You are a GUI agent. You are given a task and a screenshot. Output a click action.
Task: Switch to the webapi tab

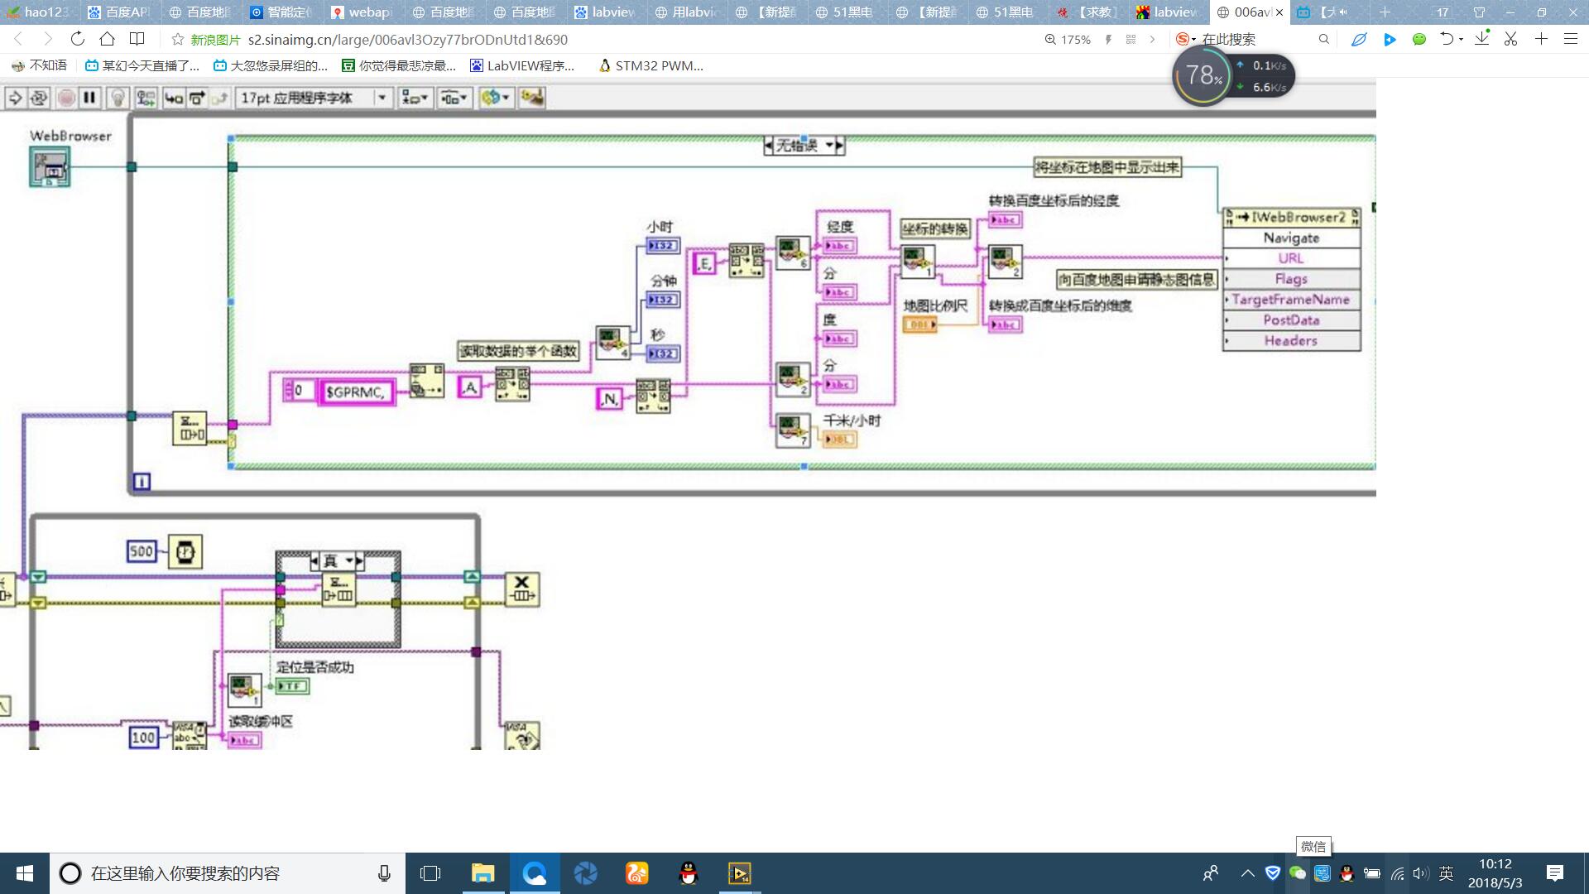pos(362,12)
